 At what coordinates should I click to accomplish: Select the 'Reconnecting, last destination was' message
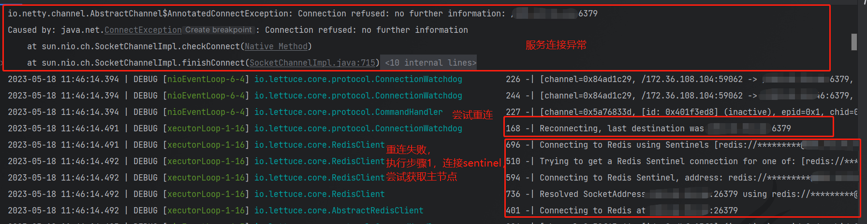point(621,128)
